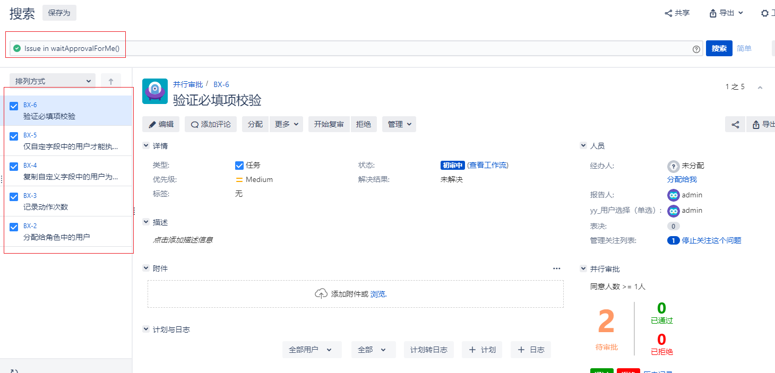Click the blue 搜索 button

pyautogui.click(x=719, y=48)
